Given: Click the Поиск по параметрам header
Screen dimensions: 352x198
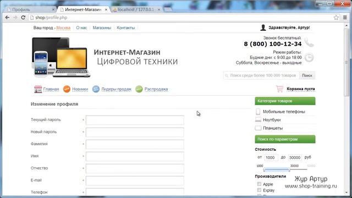Looking at the screenshot, I should coord(285,139).
